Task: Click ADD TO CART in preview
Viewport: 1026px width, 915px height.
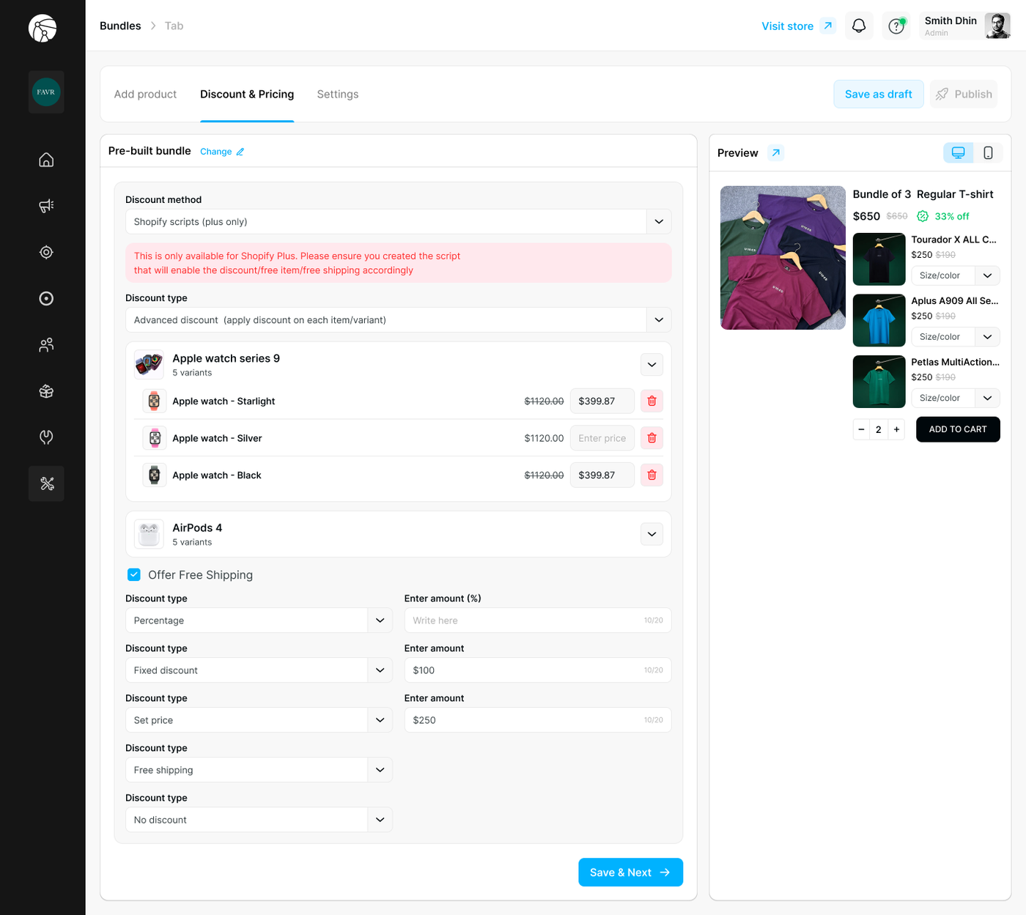Action: (958, 429)
